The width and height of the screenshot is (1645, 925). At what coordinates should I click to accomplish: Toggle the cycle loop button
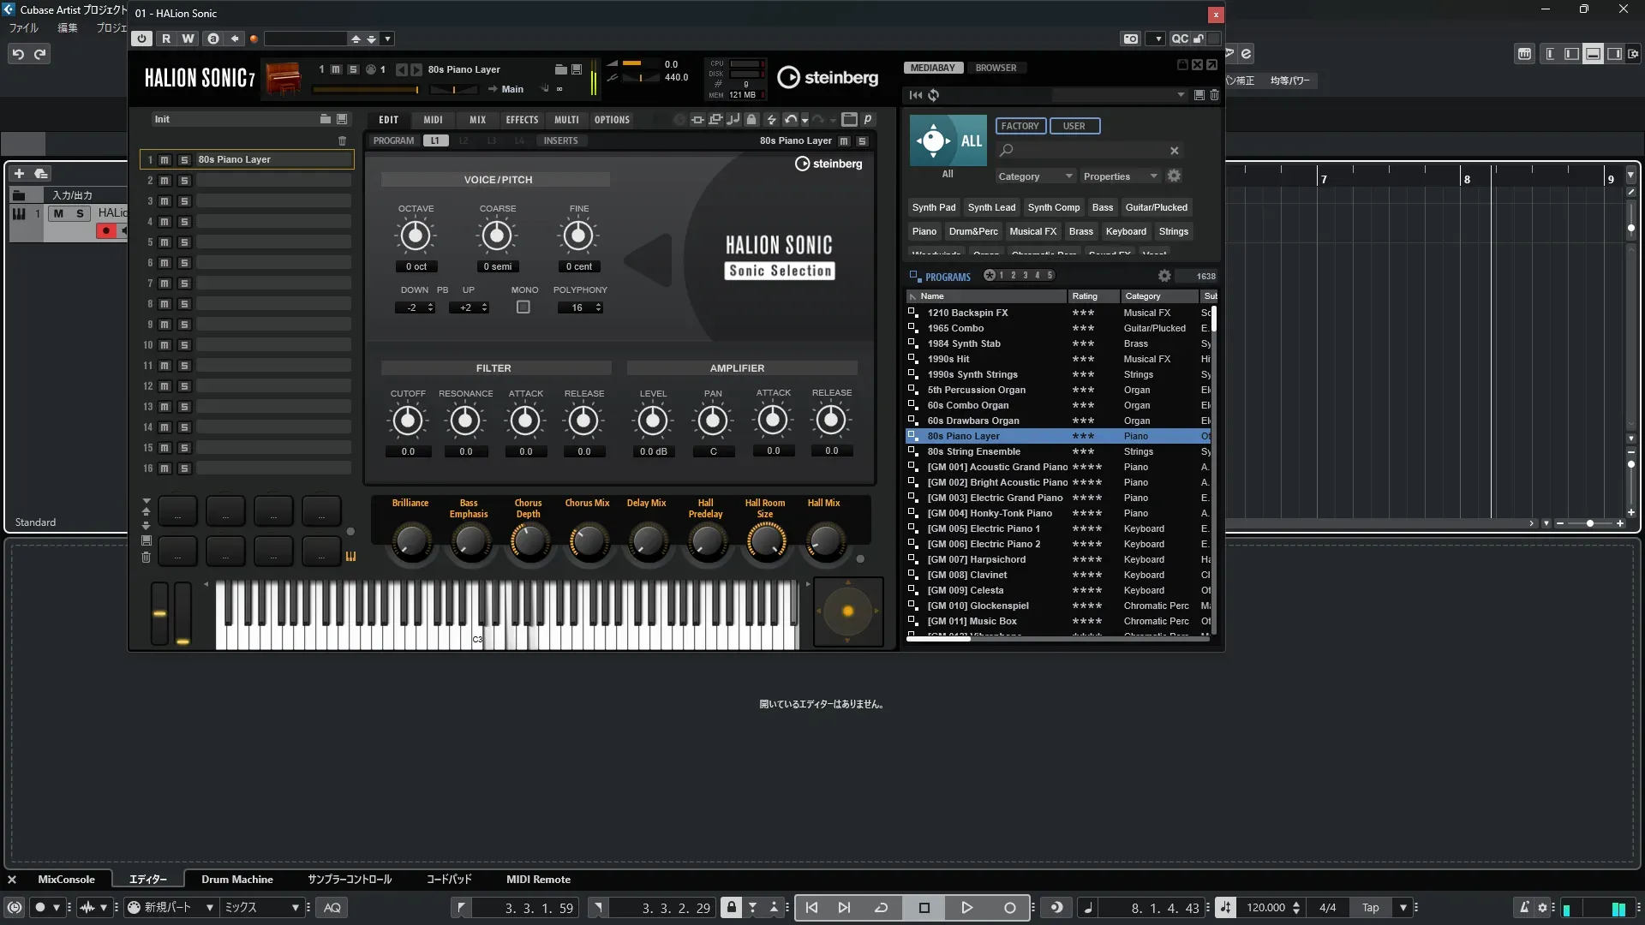click(881, 908)
